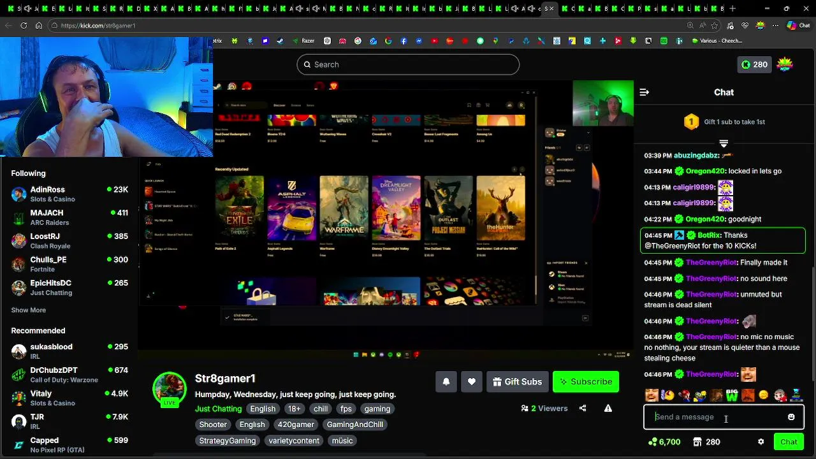This screenshot has height=459, width=816.
Task: Open EpicHitsDC channel in Following
Action: 69,288
